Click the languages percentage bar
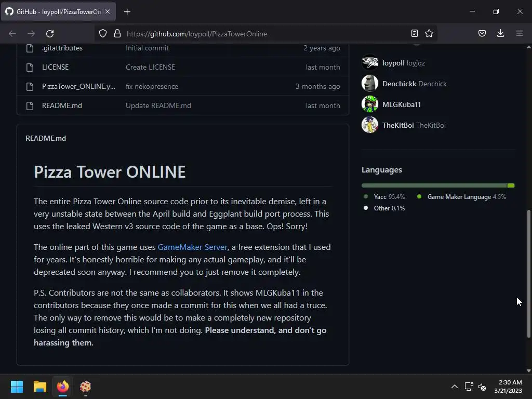 [x=438, y=185]
